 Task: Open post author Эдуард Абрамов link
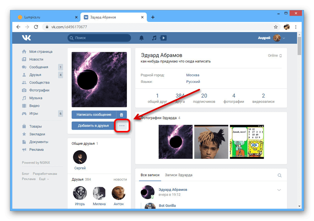[173, 190]
